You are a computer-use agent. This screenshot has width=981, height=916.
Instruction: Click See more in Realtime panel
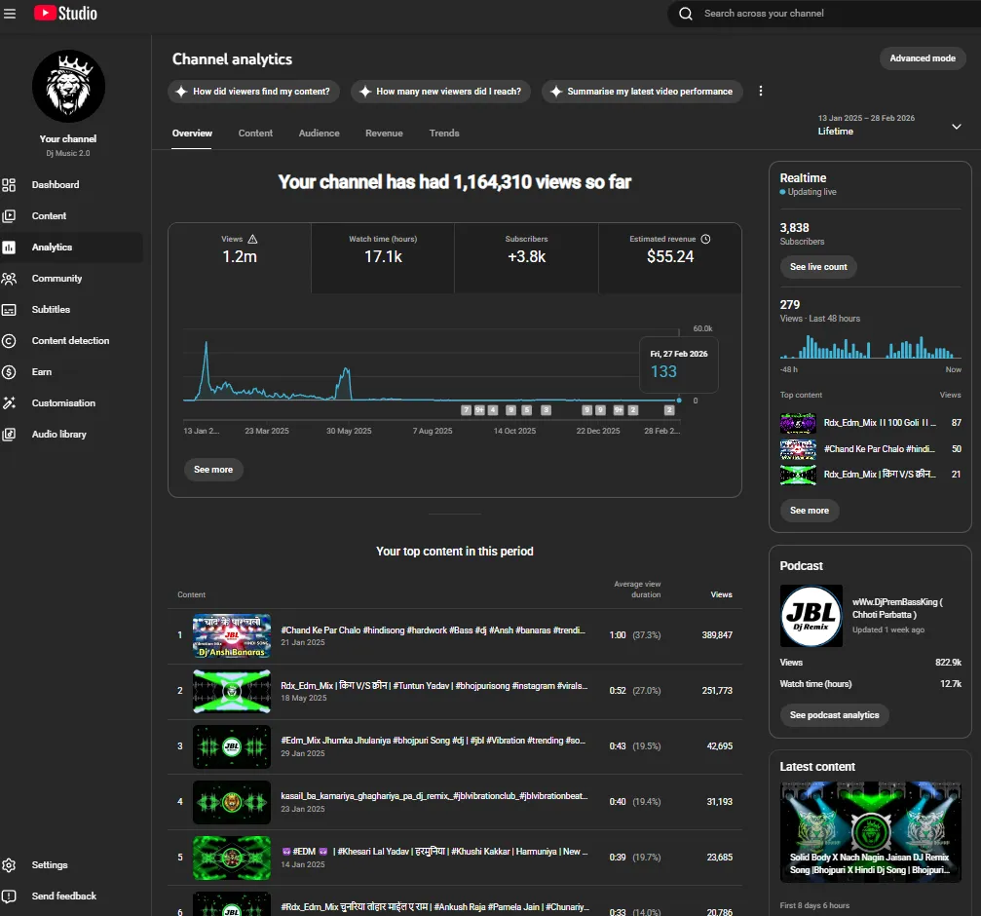tap(810, 511)
